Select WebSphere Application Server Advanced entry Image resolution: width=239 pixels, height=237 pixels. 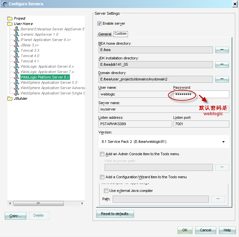point(52,88)
